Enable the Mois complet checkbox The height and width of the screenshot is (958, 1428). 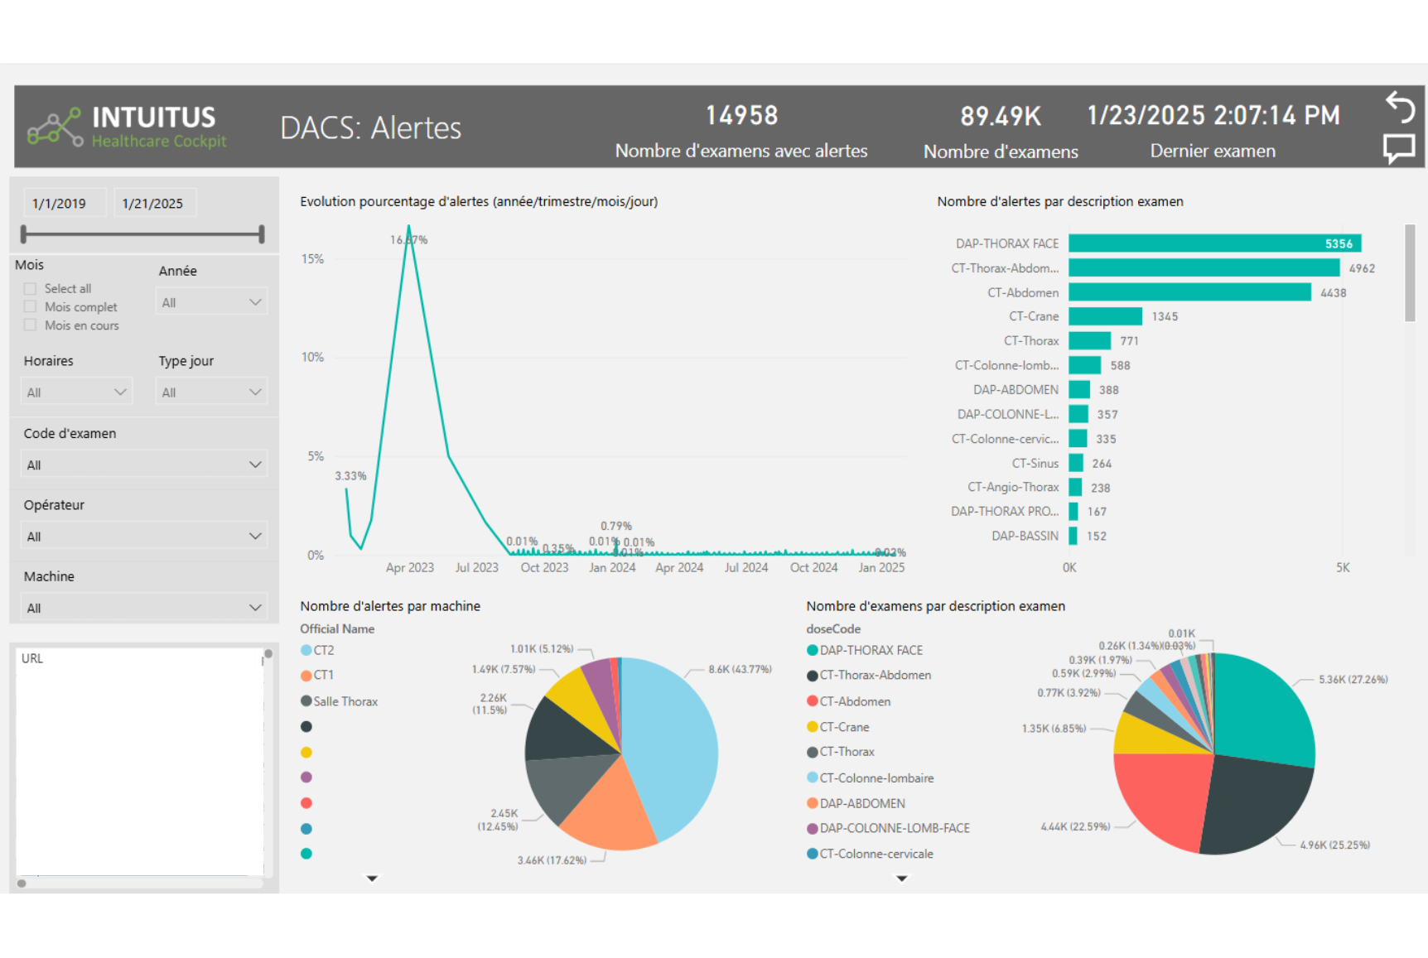coord(31,307)
